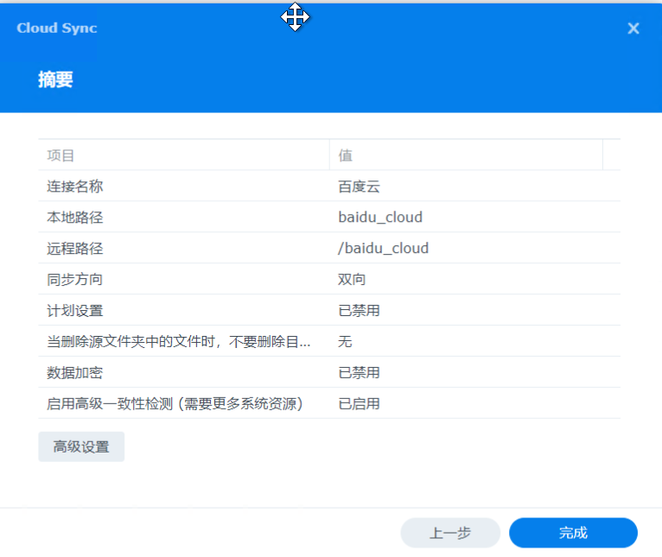Viewport: 662px width, 557px height.
Task: Open 高级设置 advanced settings
Action: pyautogui.click(x=81, y=446)
